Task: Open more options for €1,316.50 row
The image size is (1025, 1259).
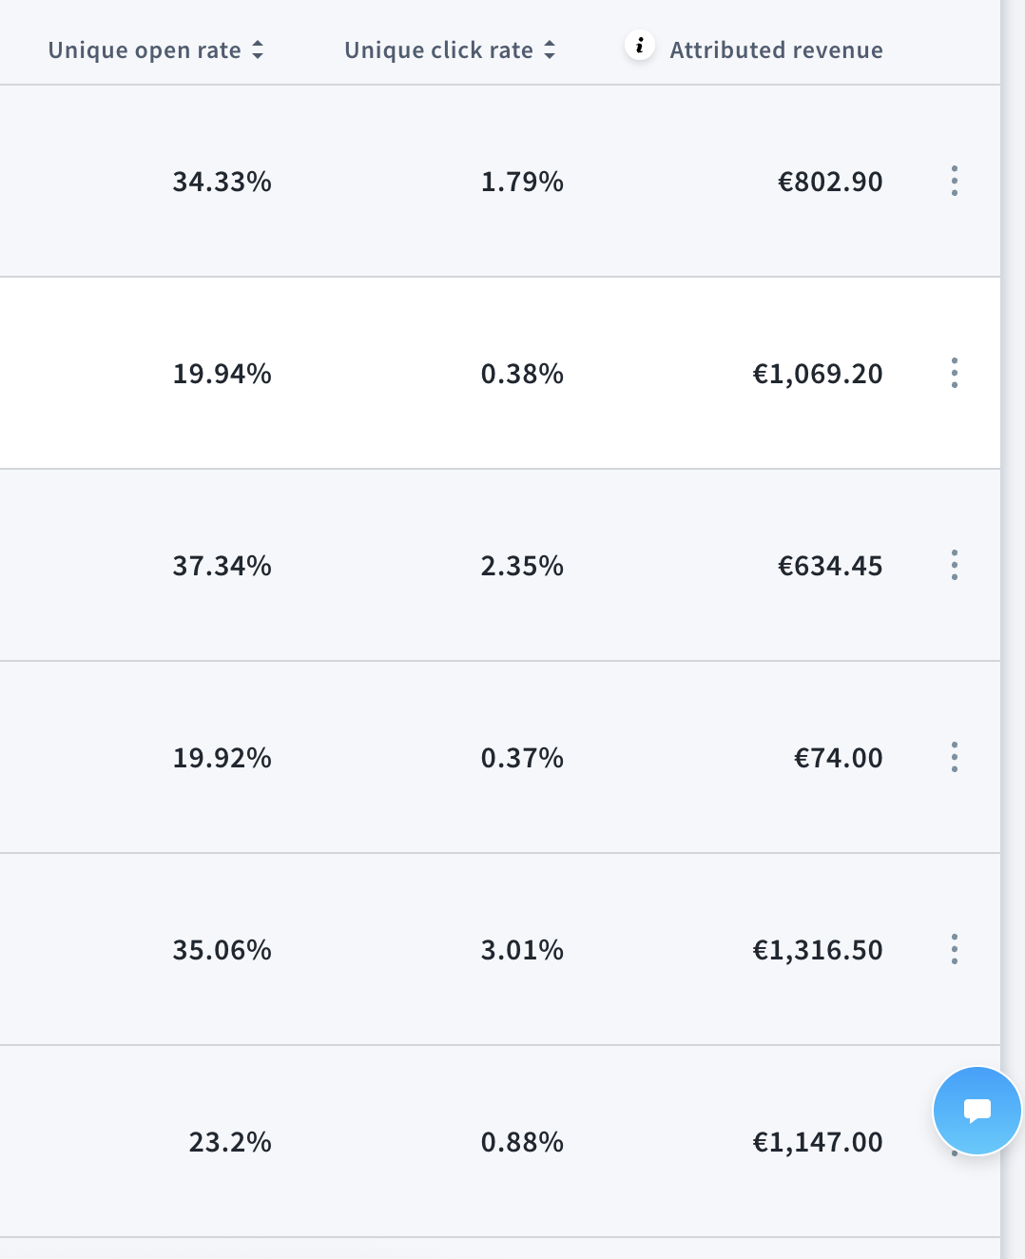Action: 954,949
